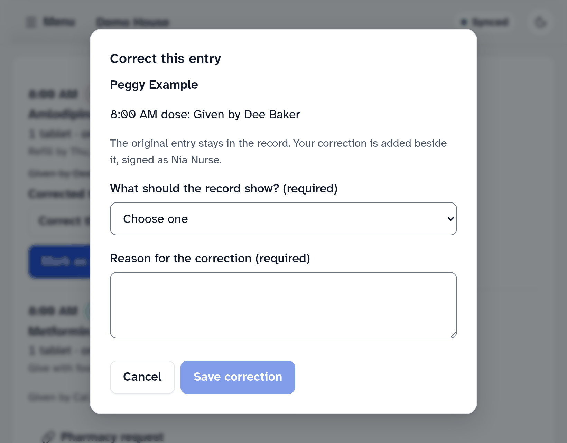Image resolution: width=567 pixels, height=443 pixels.
Task: Click the dark mode icon top right
Action: (540, 22)
